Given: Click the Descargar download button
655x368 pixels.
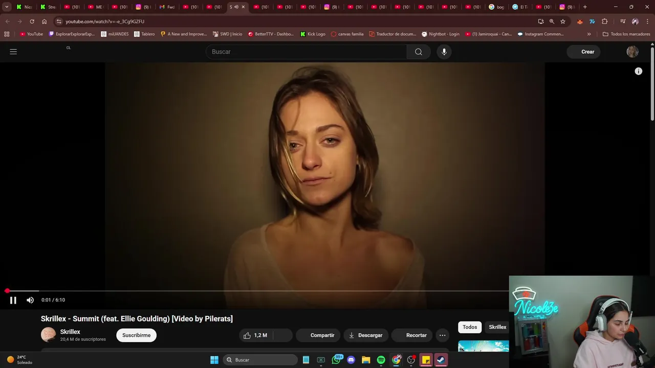Looking at the screenshot, I should click(366, 335).
